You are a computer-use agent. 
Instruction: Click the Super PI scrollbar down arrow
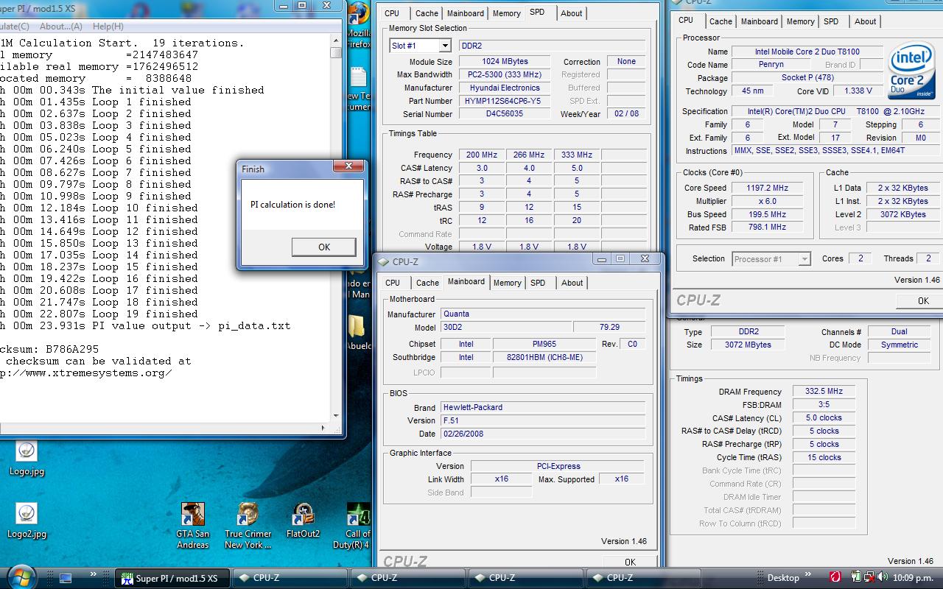point(336,417)
